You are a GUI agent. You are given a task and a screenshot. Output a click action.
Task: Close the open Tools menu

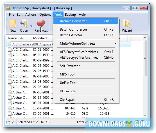[58, 15]
